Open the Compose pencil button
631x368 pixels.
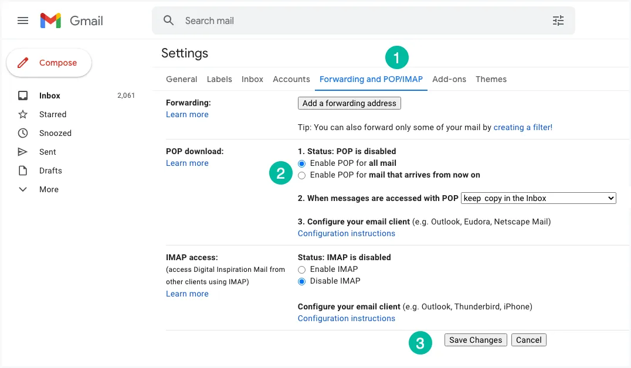(x=49, y=63)
